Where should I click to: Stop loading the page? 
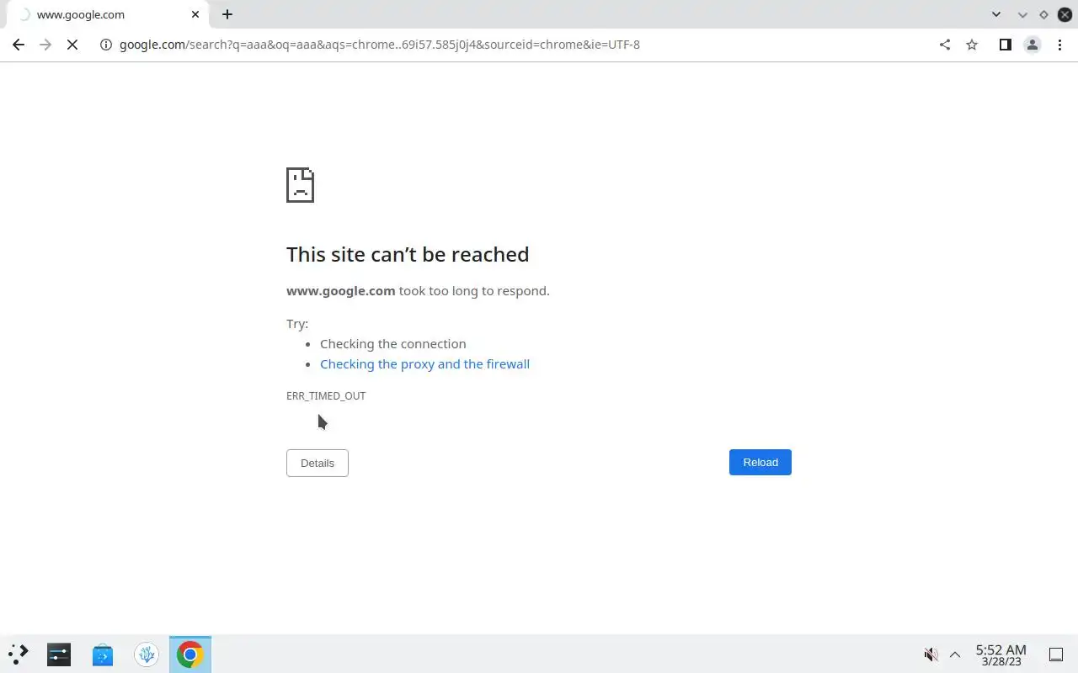[72, 45]
